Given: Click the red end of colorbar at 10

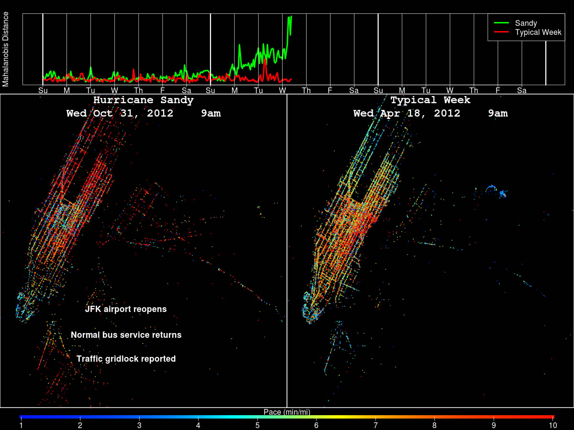Looking at the screenshot, I should (552, 417).
